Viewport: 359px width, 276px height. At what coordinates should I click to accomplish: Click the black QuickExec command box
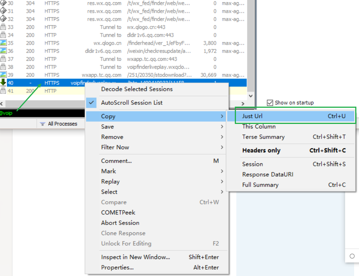[42, 113]
